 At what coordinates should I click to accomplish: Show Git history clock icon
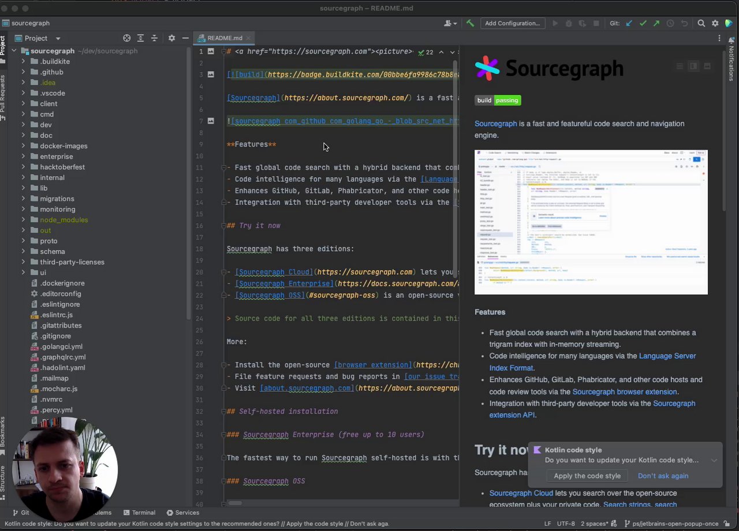[x=670, y=23]
